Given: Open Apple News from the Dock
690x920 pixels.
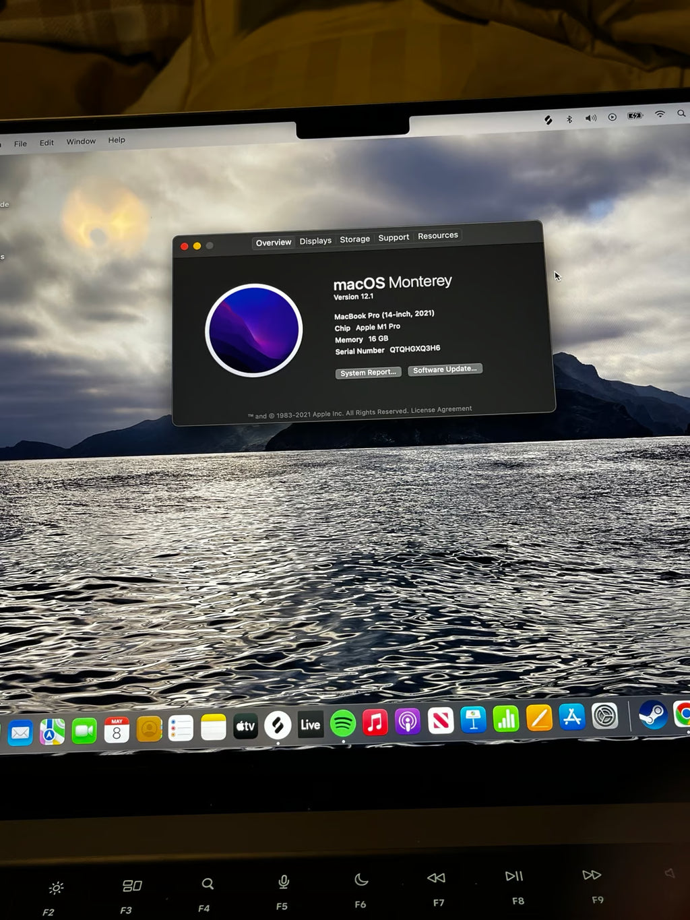Looking at the screenshot, I should [x=441, y=721].
